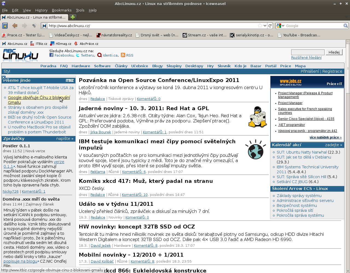This screenshot has height=273, width=350.
Task: Click the jobs.cz banner
Action: tap(307, 82)
